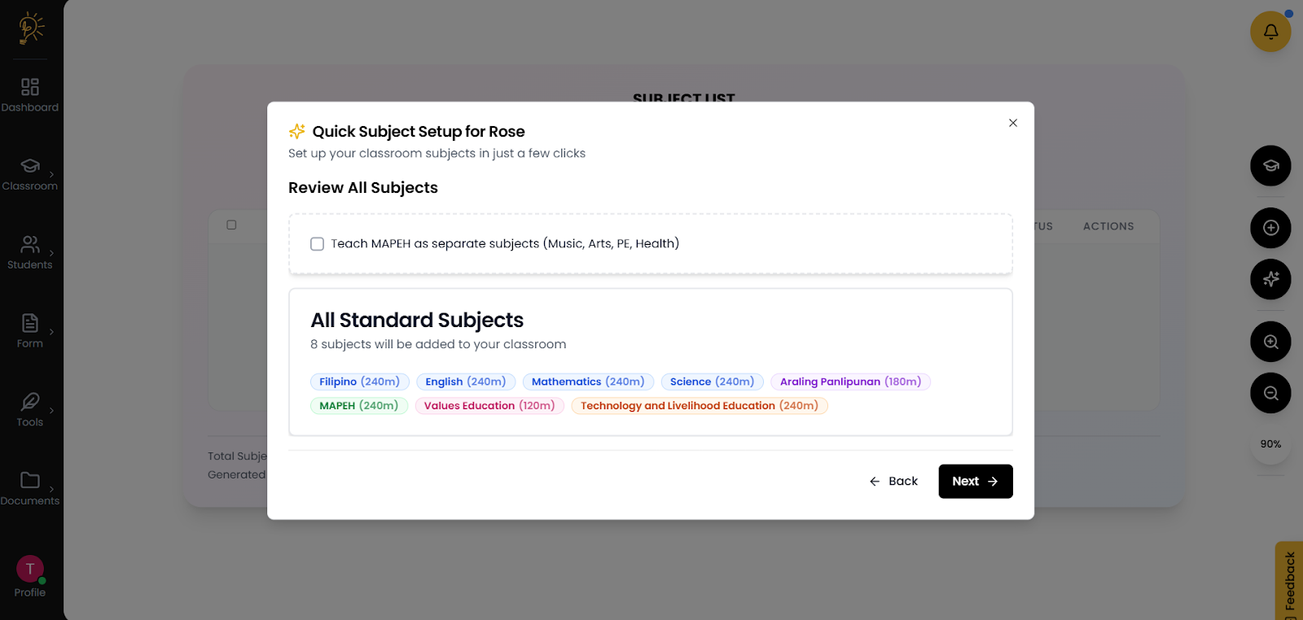Enable Teach MAPEH as separate subjects
This screenshot has width=1303, height=620.
coord(318,244)
